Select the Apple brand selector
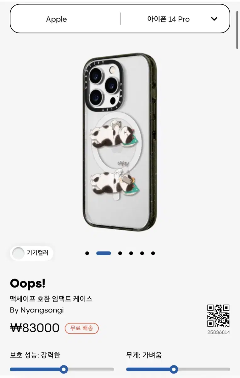Image resolution: width=240 pixels, height=378 pixels. (57, 19)
